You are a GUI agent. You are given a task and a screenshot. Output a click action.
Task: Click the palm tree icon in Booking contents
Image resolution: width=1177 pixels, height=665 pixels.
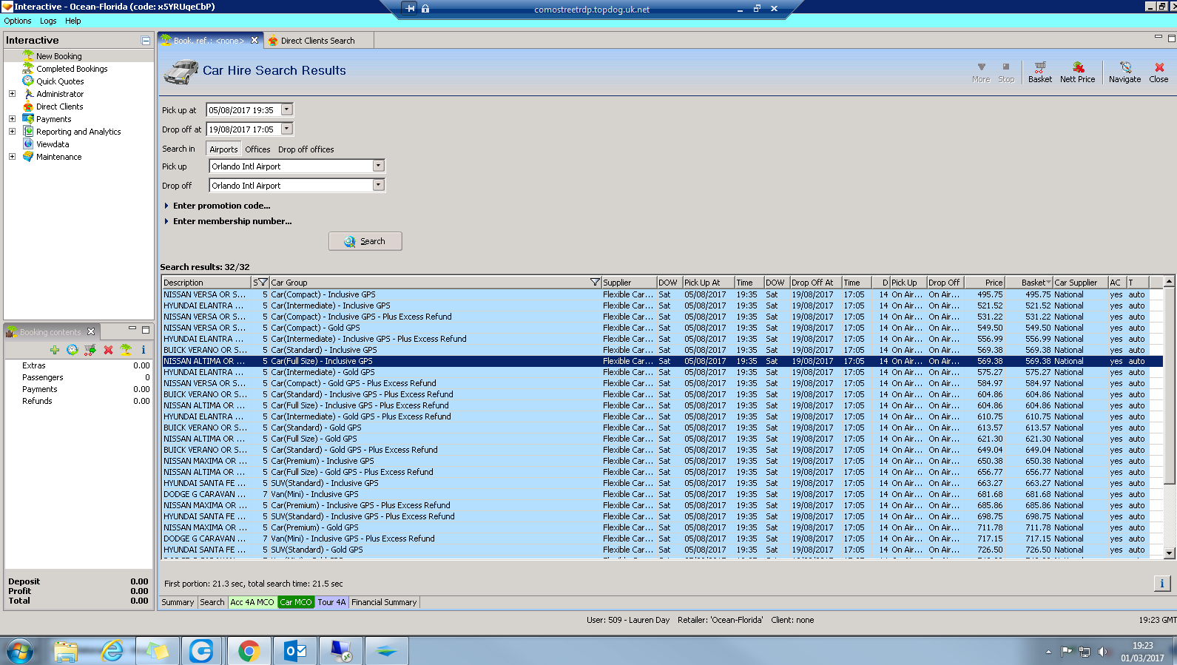[126, 350]
